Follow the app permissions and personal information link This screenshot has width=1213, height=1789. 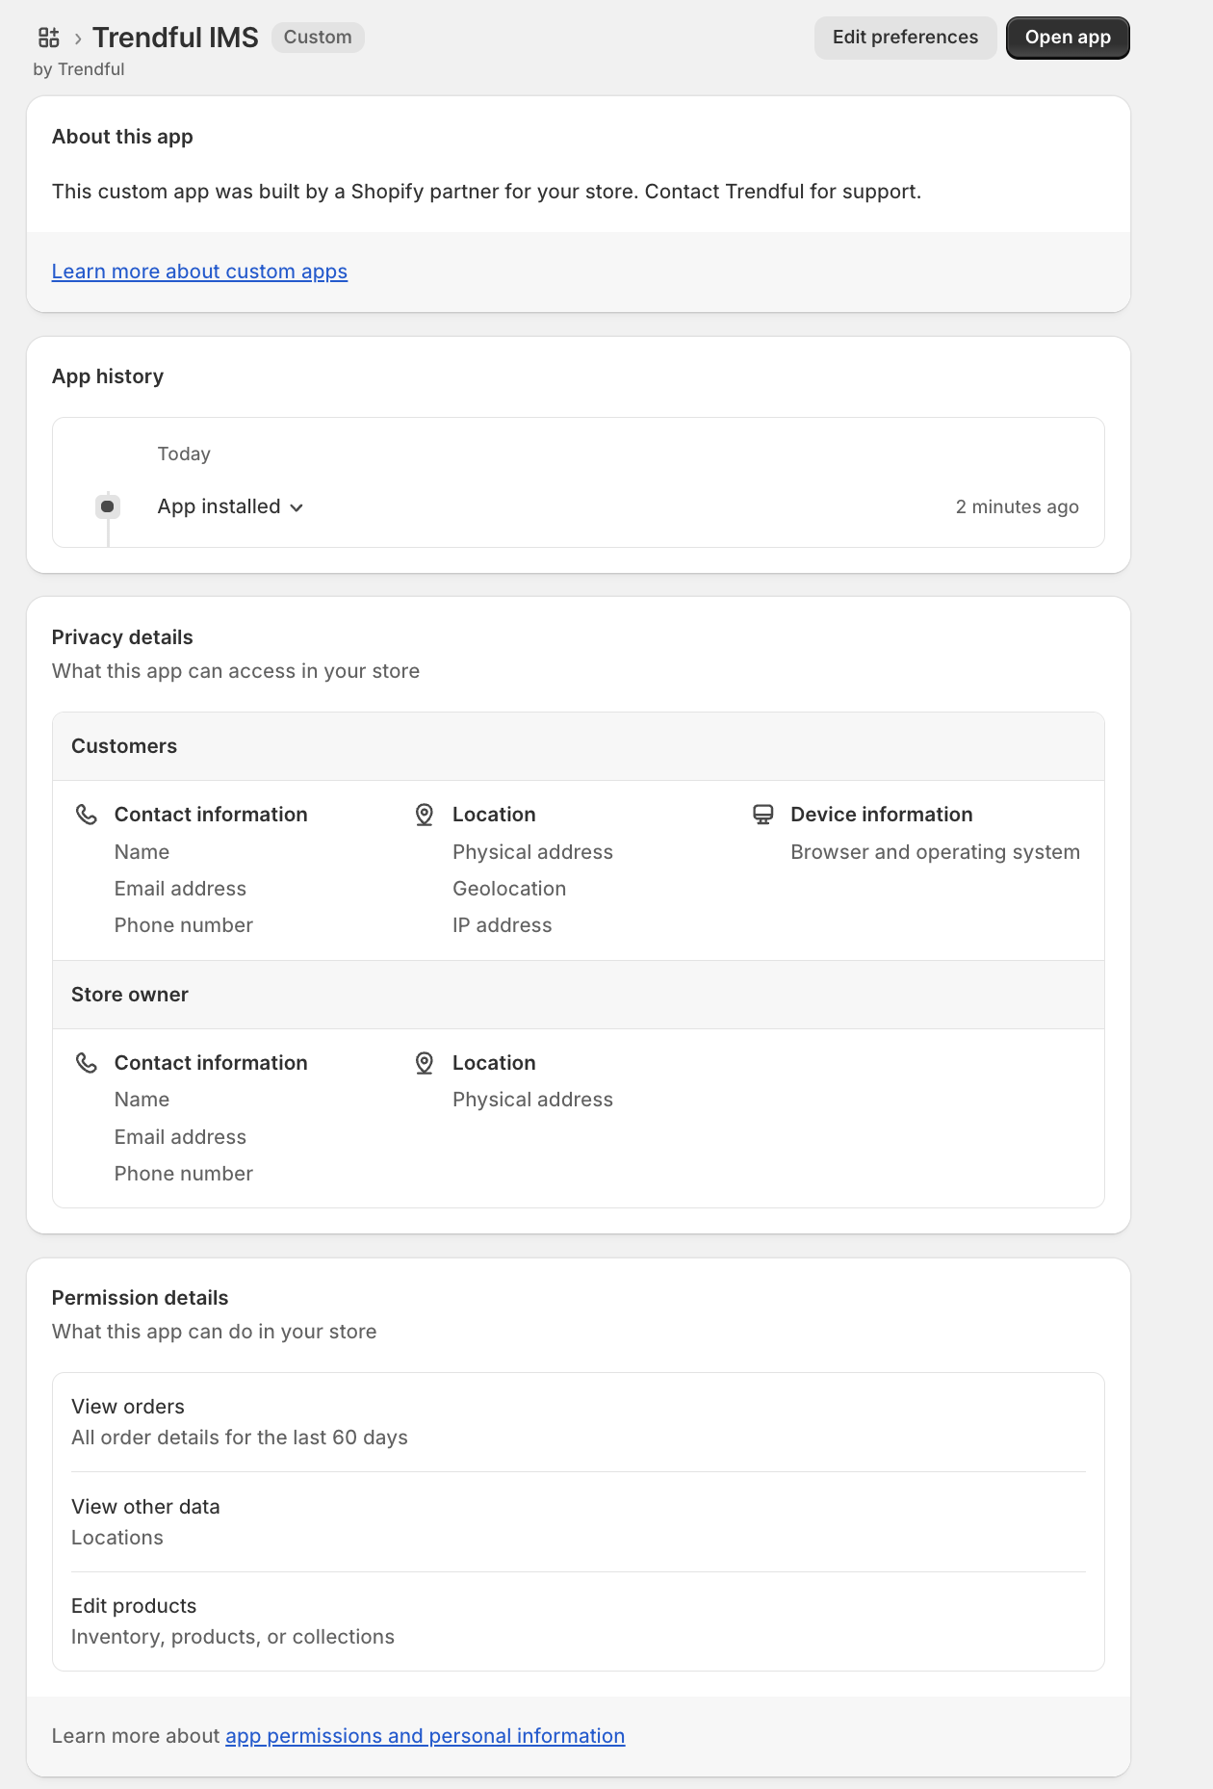point(425,1736)
